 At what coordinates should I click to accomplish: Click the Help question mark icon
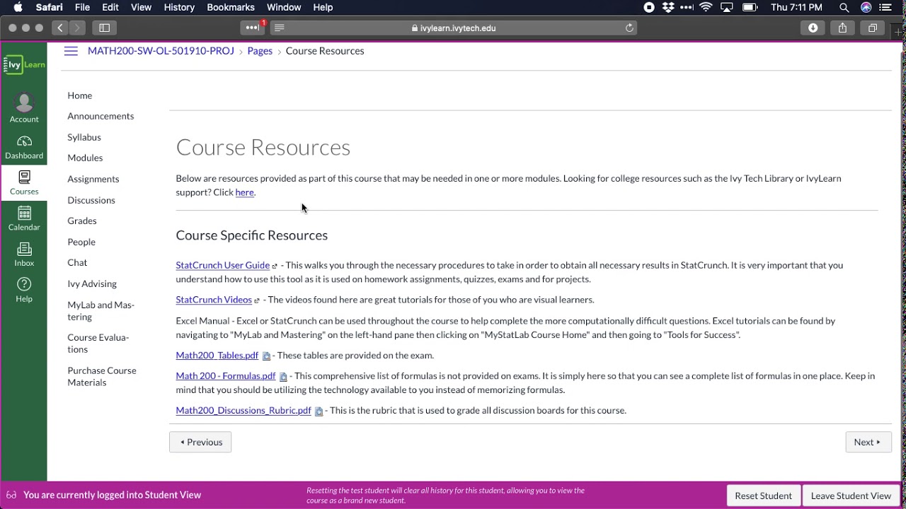(24, 289)
